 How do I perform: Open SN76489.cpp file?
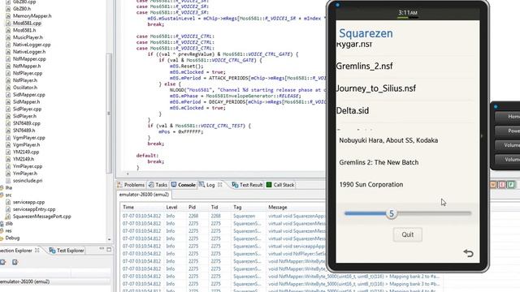pos(27,123)
